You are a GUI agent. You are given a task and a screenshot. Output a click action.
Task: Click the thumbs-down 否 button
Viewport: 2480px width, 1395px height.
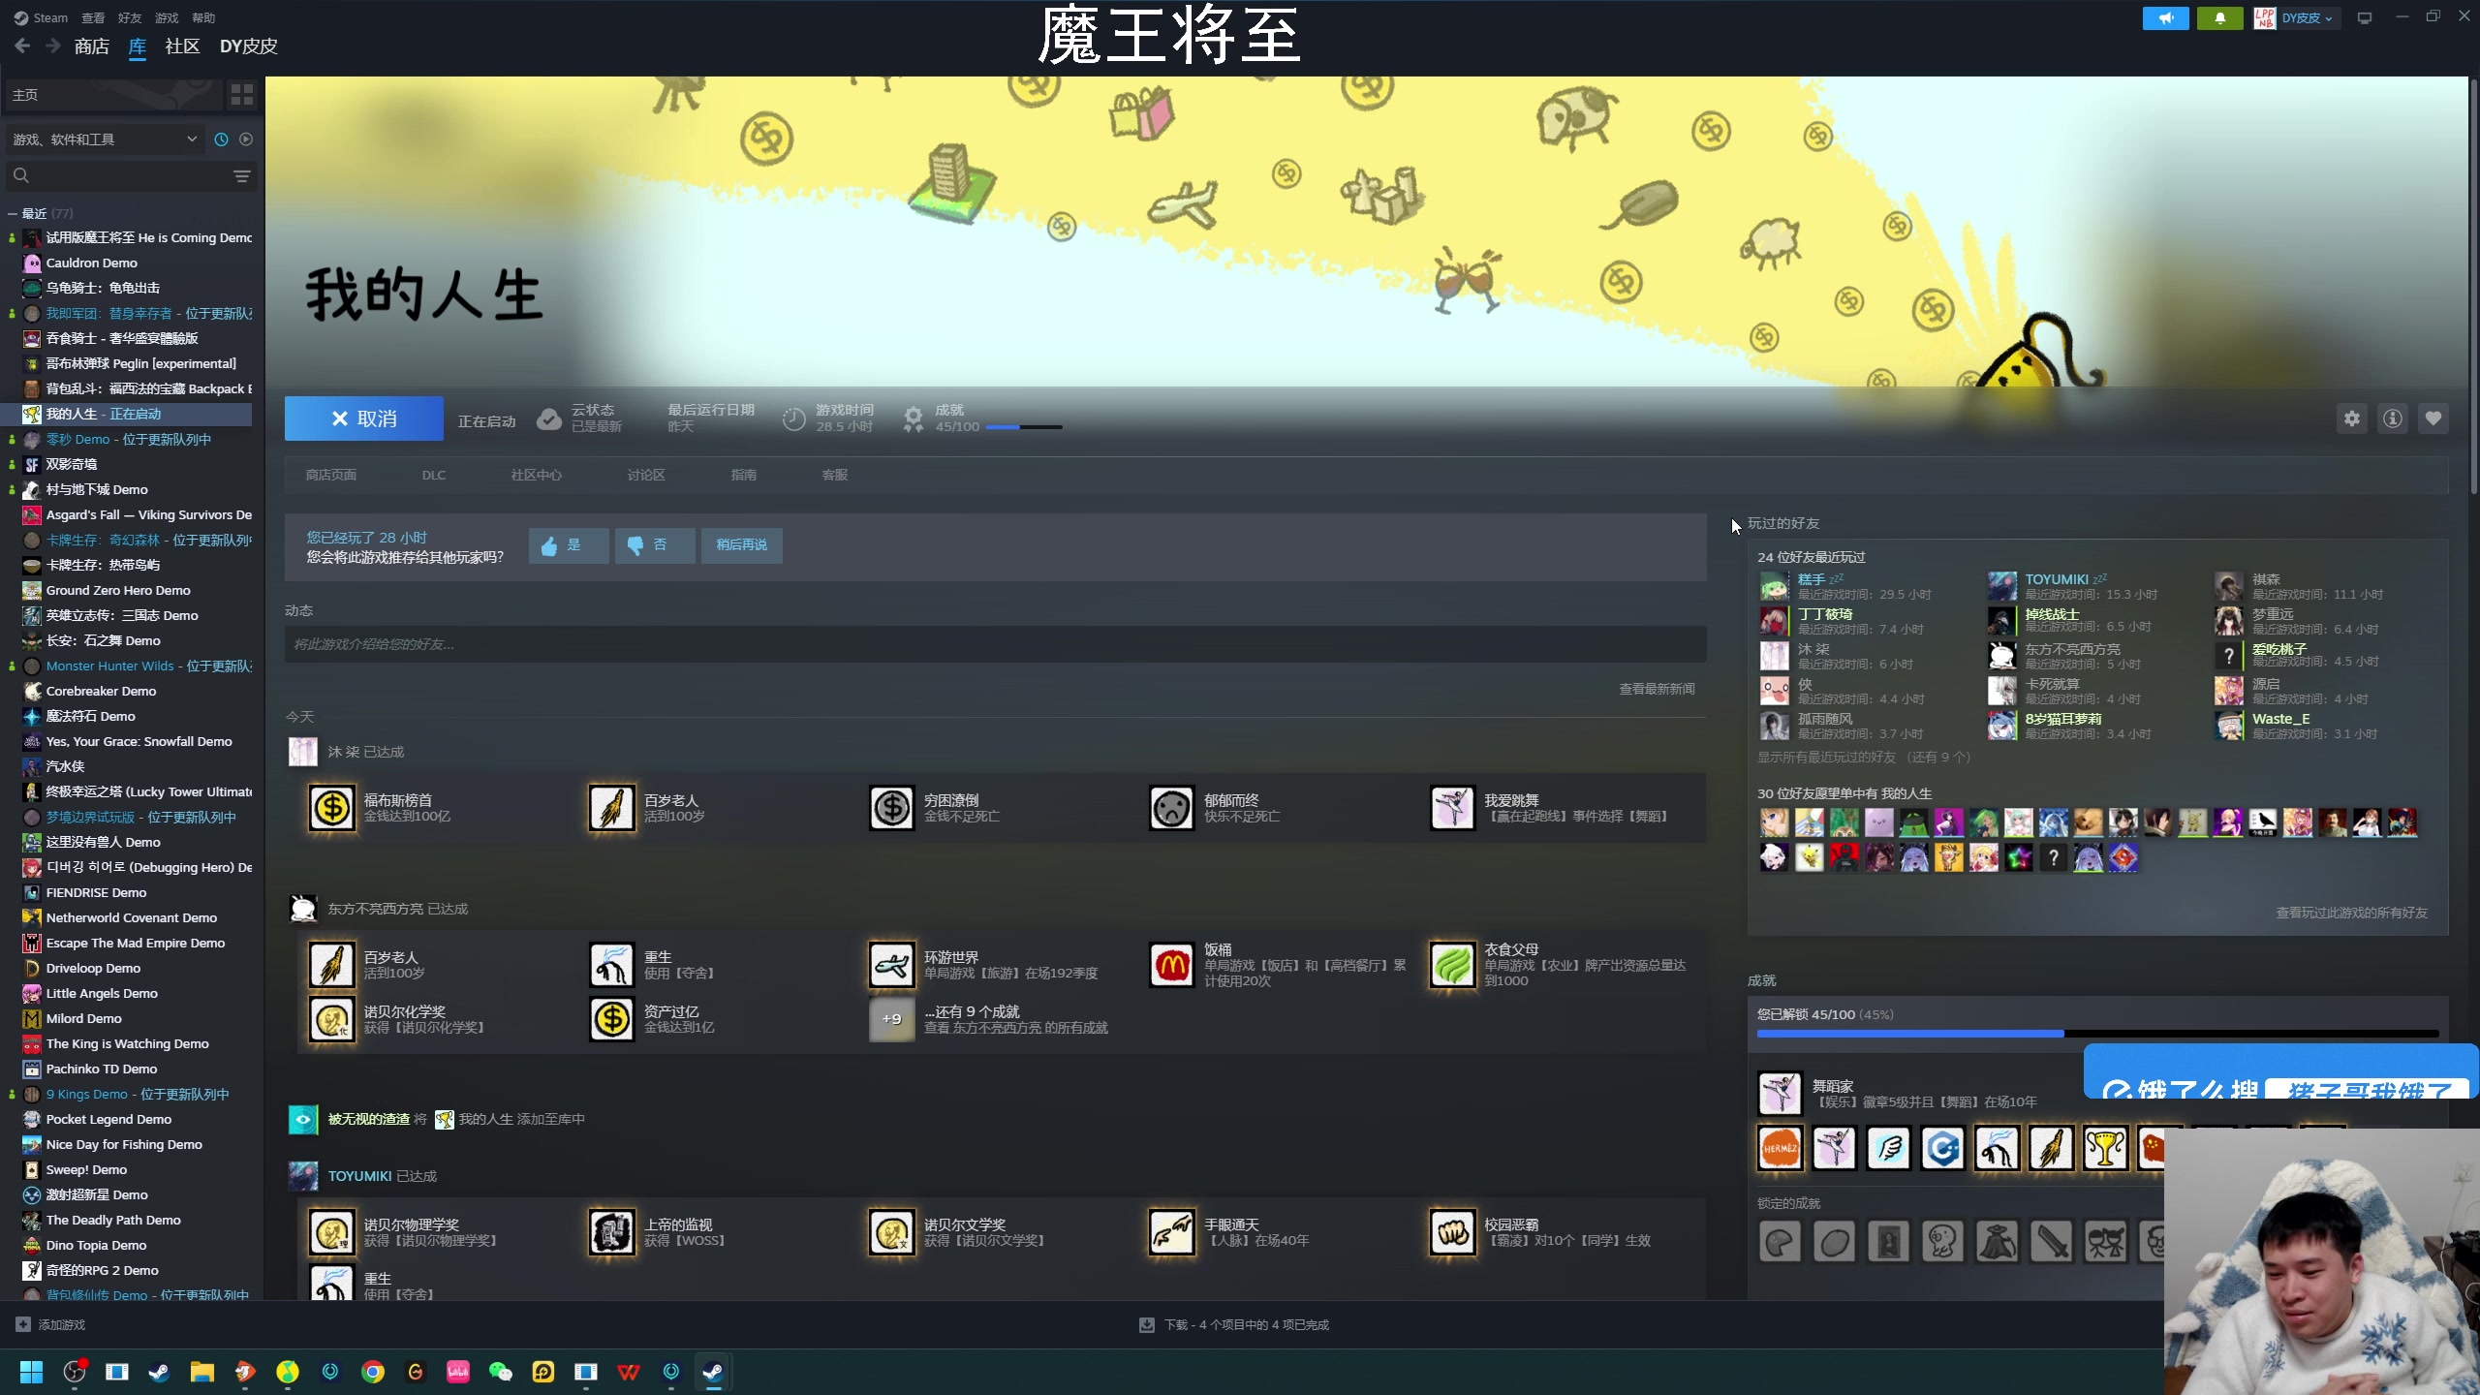[655, 545]
